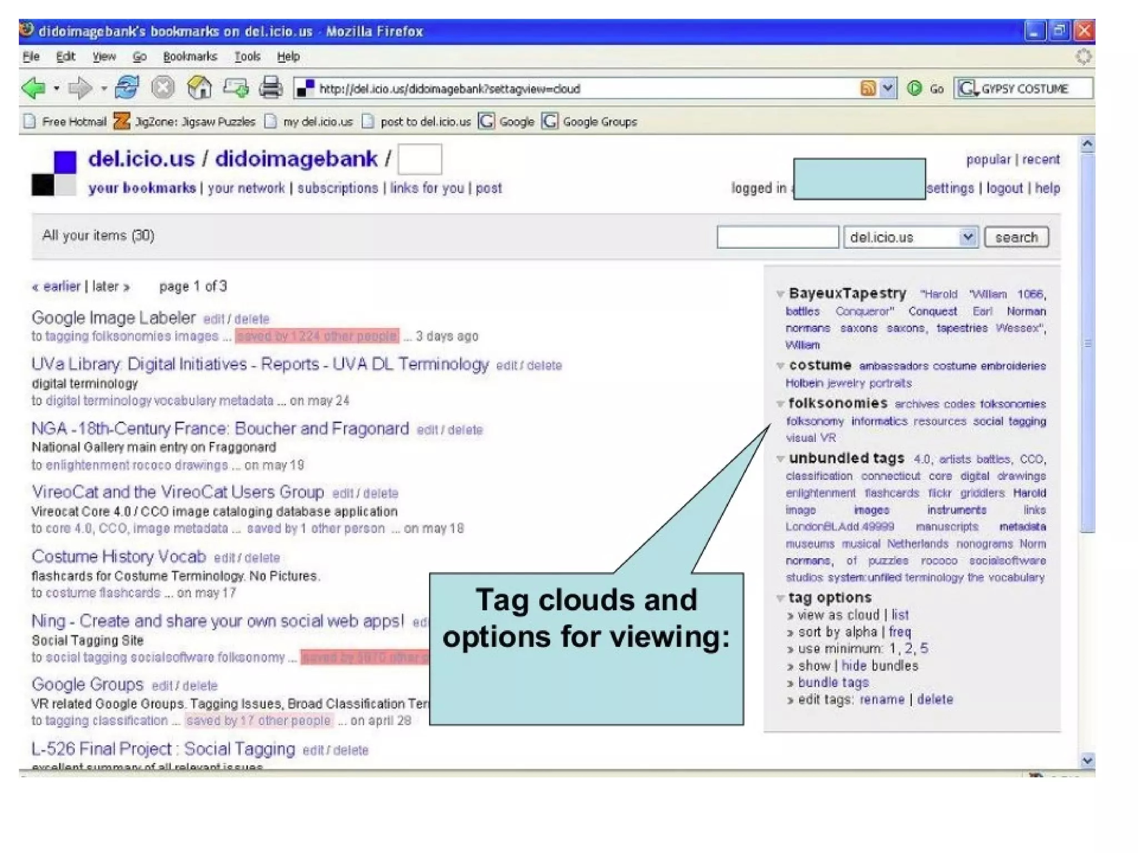Collapse the BayeuxTapestry tag bundle

point(780,294)
